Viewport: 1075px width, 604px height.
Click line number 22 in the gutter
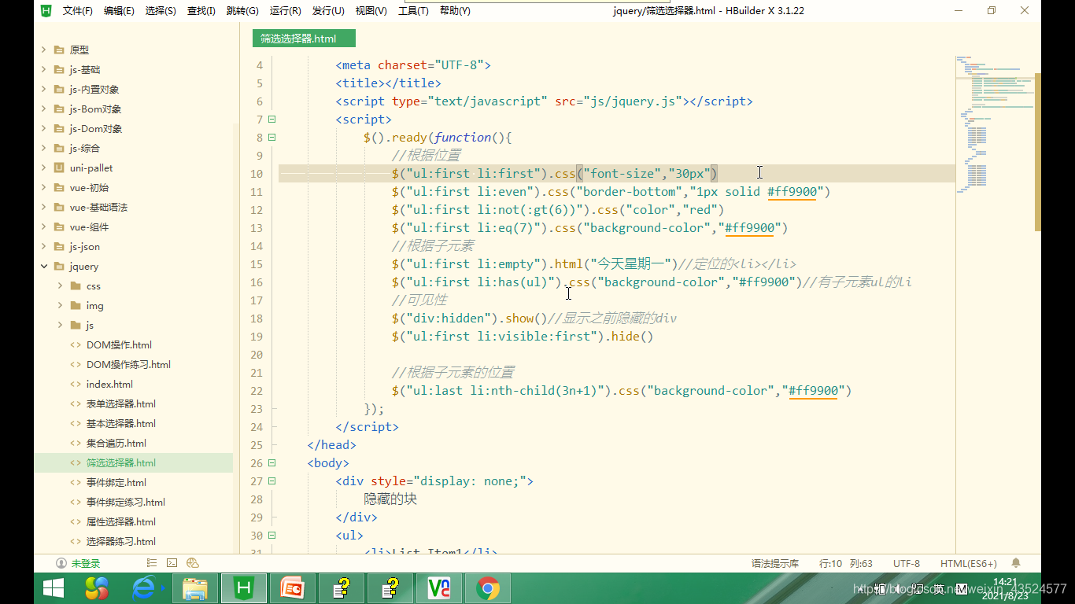pyautogui.click(x=257, y=391)
